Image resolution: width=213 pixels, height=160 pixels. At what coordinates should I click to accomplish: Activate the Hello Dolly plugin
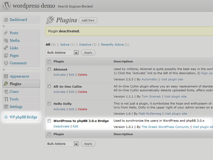point(59,109)
